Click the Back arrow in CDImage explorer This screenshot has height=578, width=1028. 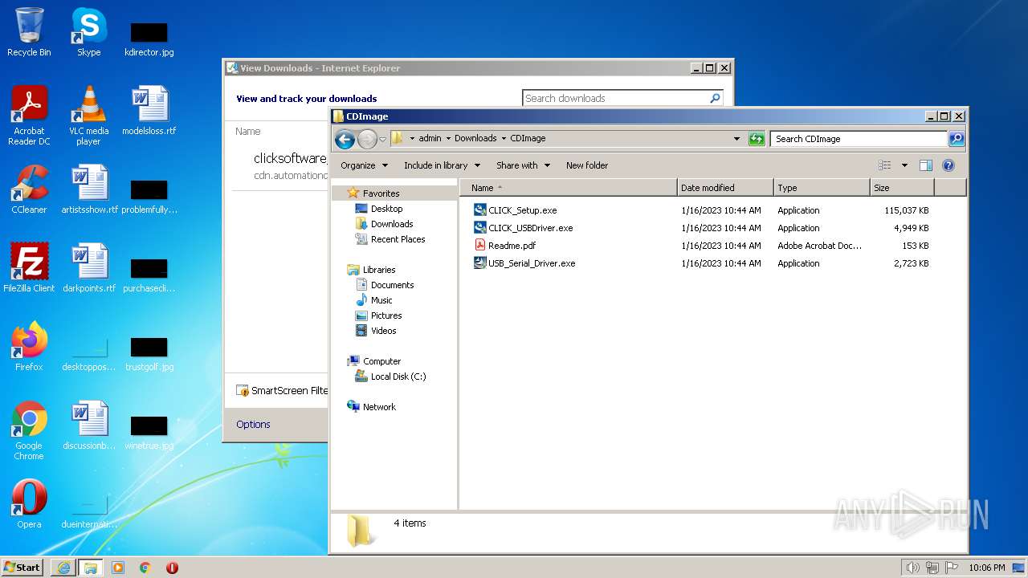click(x=345, y=139)
